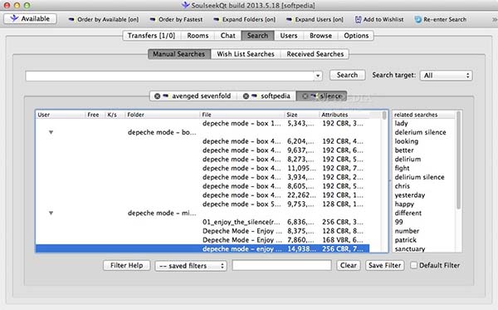Toggle Order by Available [on]

click(104, 19)
